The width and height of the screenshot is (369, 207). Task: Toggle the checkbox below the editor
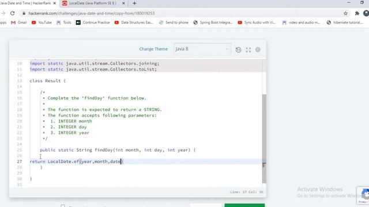click(x=63, y=206)
